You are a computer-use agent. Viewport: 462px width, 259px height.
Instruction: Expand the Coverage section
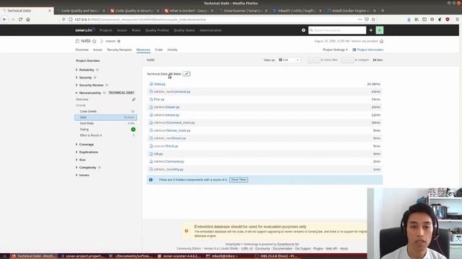click(87, 145)
